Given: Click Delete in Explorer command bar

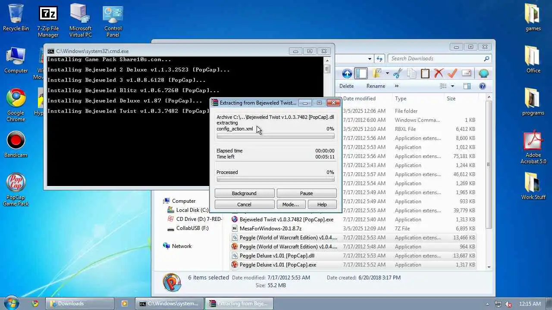Looking at the screenshot, I should [346, 86].
